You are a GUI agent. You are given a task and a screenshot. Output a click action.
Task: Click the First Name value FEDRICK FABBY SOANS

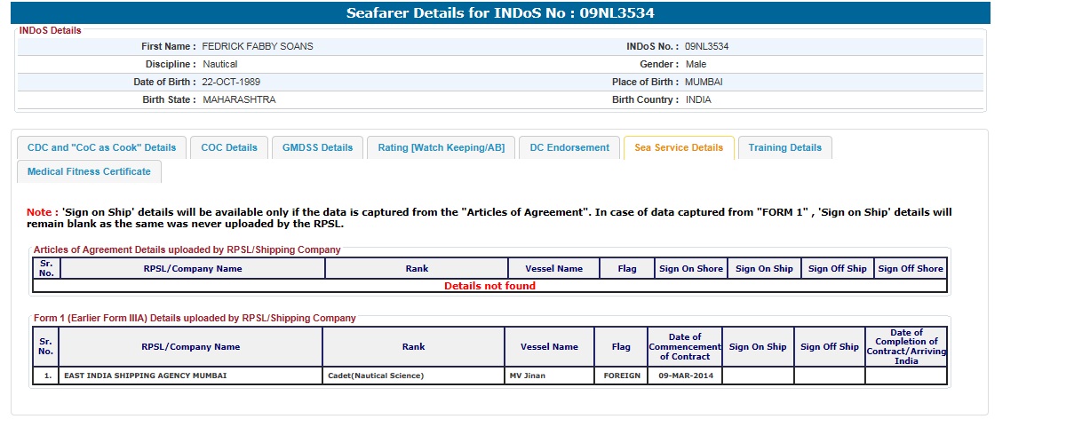[x=258, y=46]
